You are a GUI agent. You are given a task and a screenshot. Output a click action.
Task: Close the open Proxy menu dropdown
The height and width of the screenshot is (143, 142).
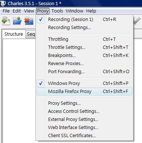(x=43, y=11)
